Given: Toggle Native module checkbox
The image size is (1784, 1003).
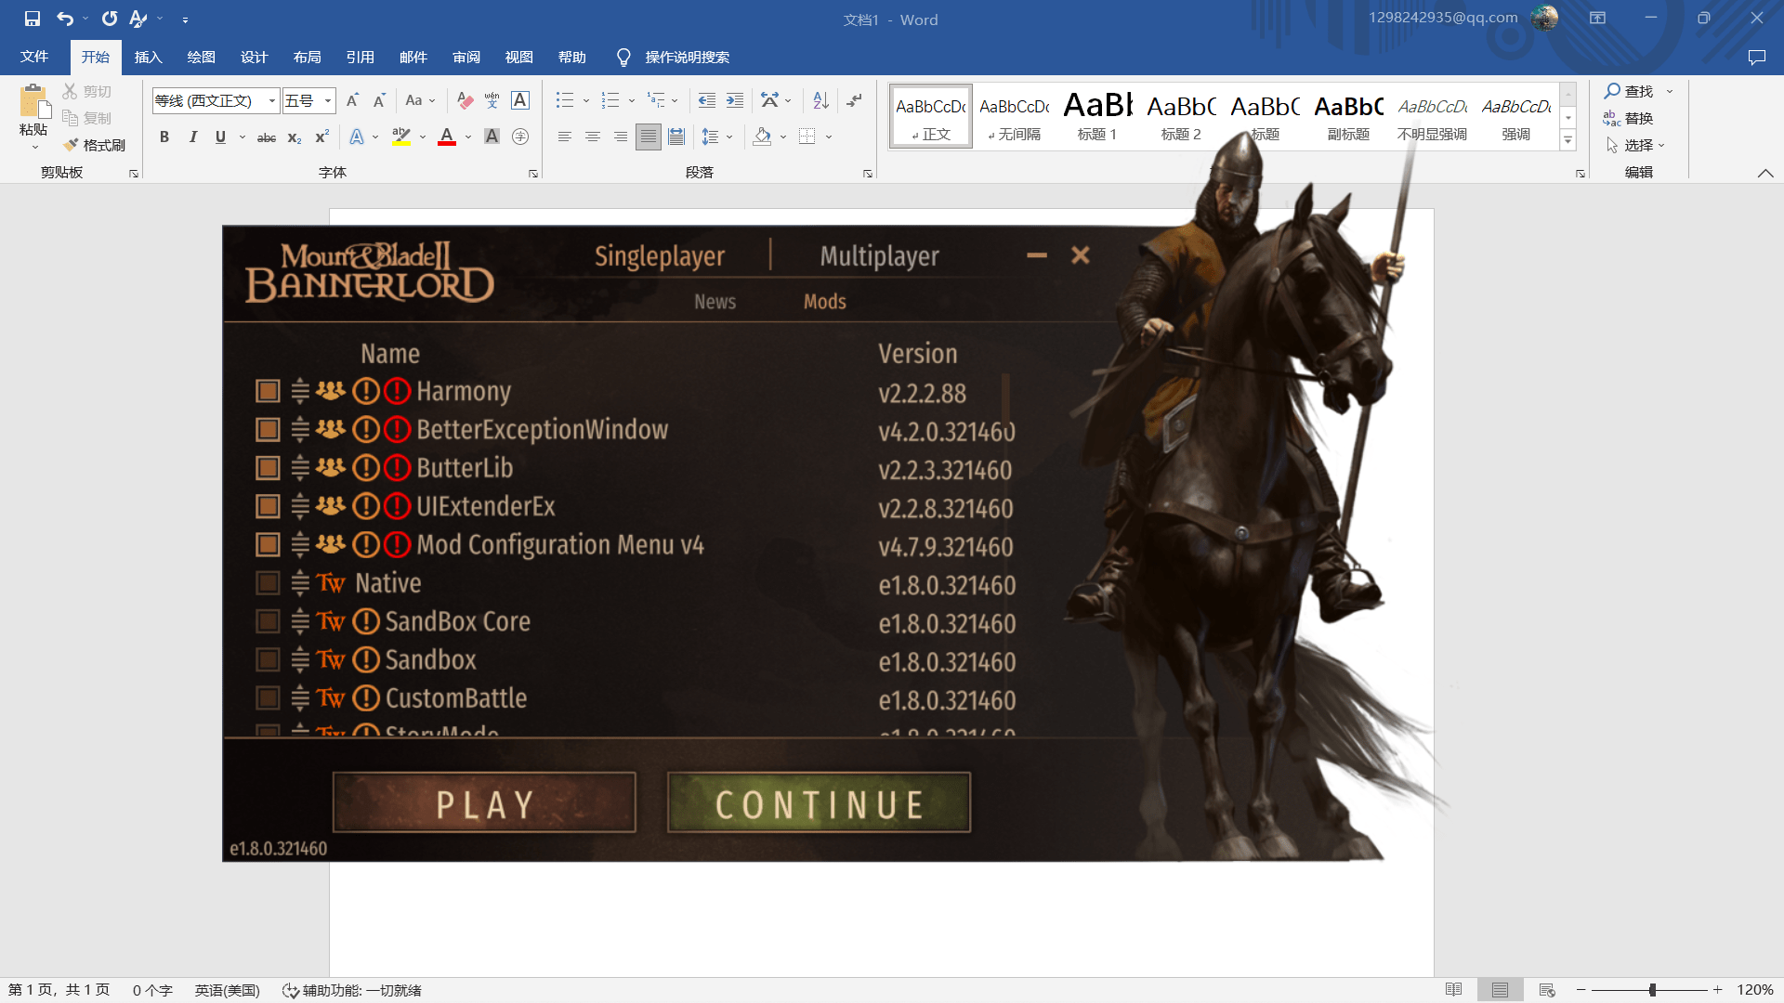Looking at the screenshot, I should (268, 582).
